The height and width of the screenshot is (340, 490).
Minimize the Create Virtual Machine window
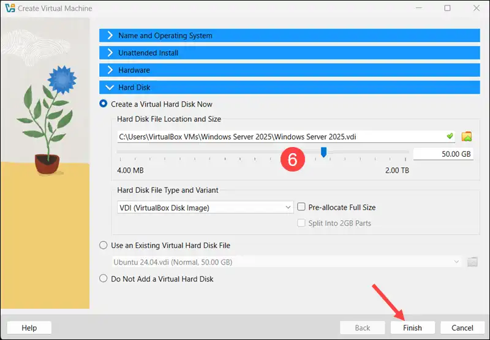point(419,9)
